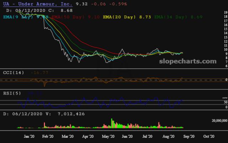Click the RSI 50 level axis label
Image resolution: width=228 pixels, height=143 pixels.
click(x=224, y=102)
